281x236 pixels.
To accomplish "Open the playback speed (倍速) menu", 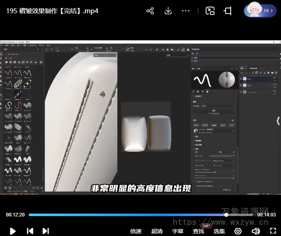I will click(136, 231).
